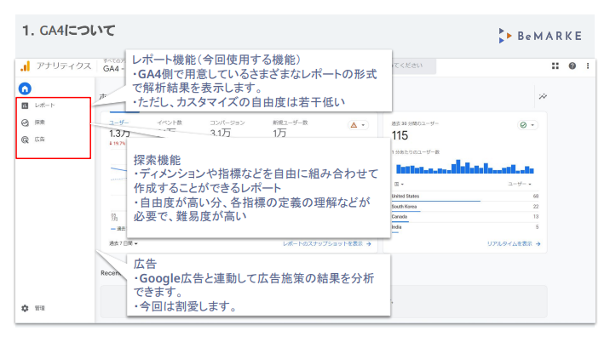Screen dimensions: 610x342
Task: Open レポートのスナップショットを表示 link
Action: point(327,243)
